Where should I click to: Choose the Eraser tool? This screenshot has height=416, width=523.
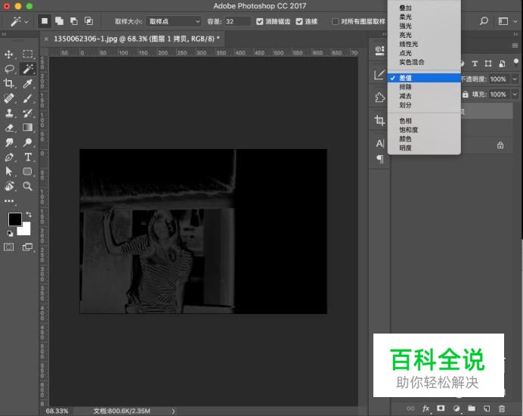(x=10, y=128)
